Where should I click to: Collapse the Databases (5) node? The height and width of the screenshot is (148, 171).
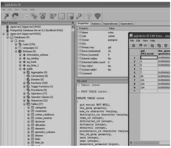coord(8,37)
